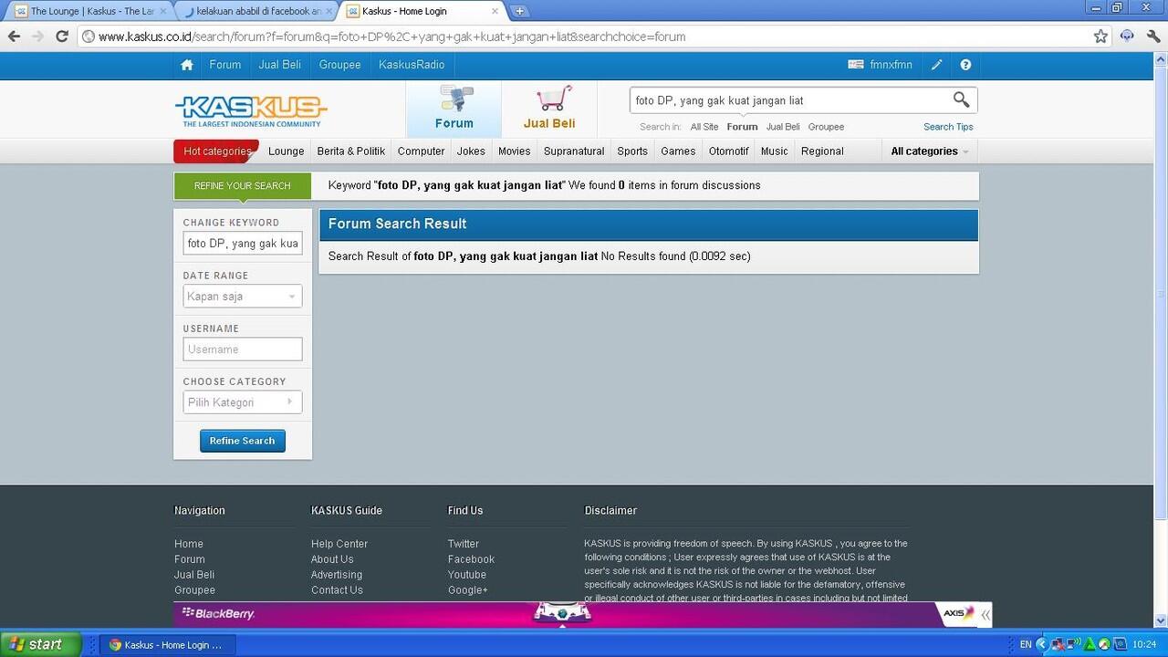Select the Jual Beli shopping cart icon
1168x657 pixels.
(549, 109)
